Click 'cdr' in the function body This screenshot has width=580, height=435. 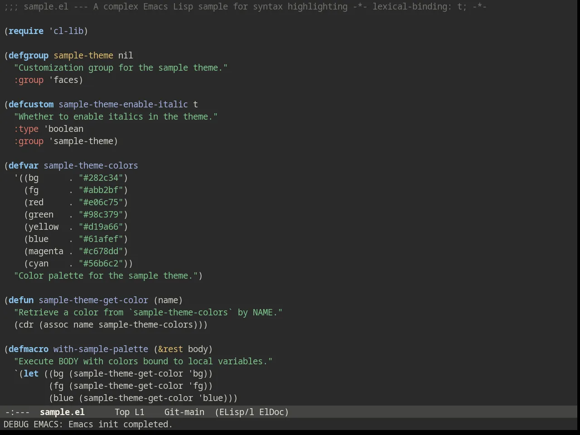coord(26,324)
